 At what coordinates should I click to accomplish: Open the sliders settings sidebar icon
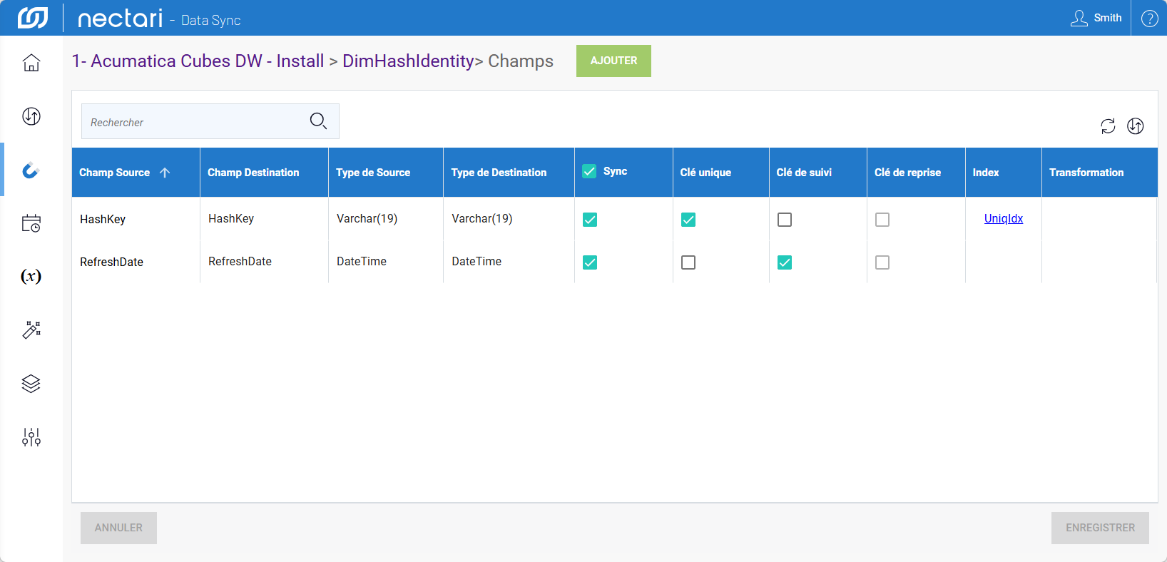[31, 437]
